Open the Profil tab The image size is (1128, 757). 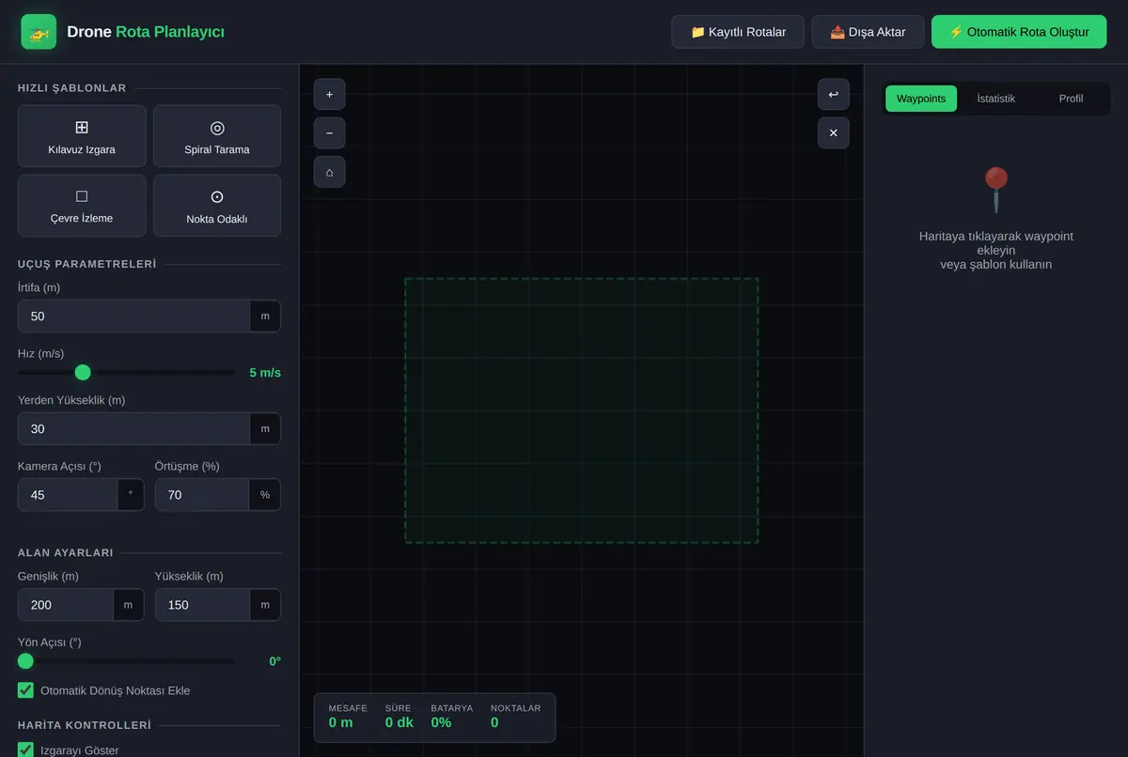(1071, 99)
